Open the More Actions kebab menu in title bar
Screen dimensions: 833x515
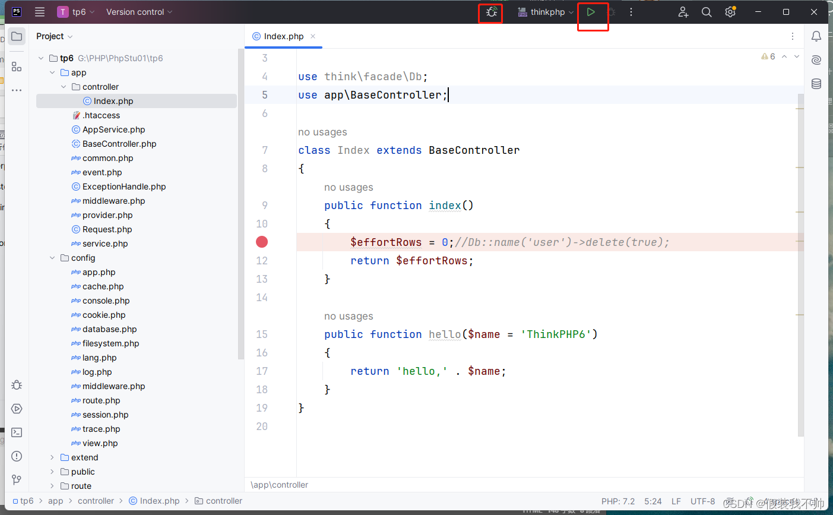(x=631, y=12)
